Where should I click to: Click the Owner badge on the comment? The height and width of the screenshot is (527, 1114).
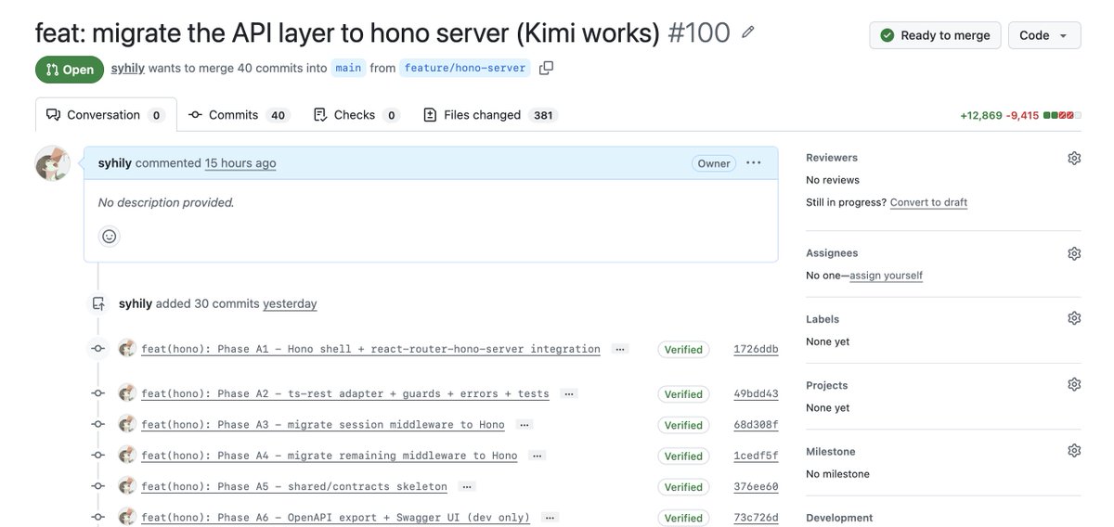click(714, 163)
